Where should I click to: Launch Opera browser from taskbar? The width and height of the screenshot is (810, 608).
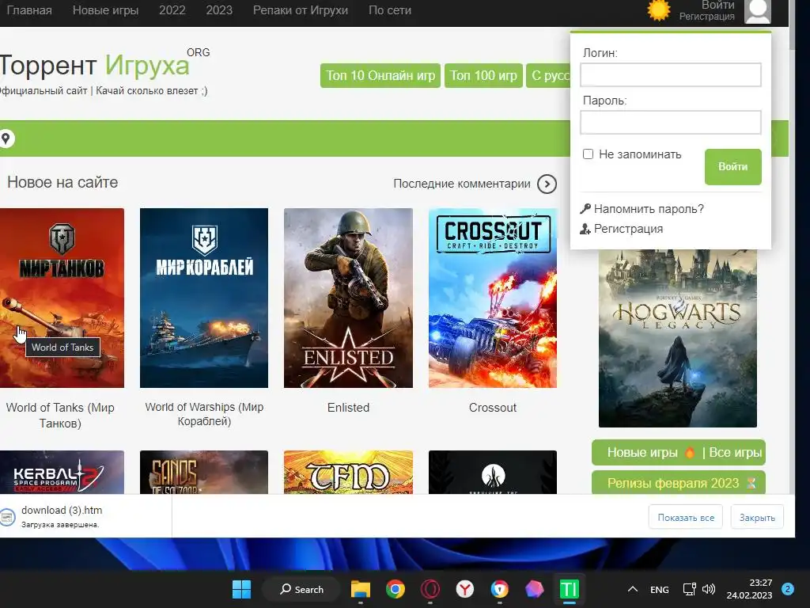(x=430, y=589)
